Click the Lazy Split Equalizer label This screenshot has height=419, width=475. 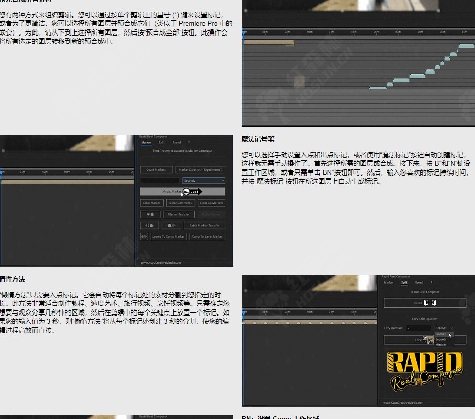click(x=425, y=319)
